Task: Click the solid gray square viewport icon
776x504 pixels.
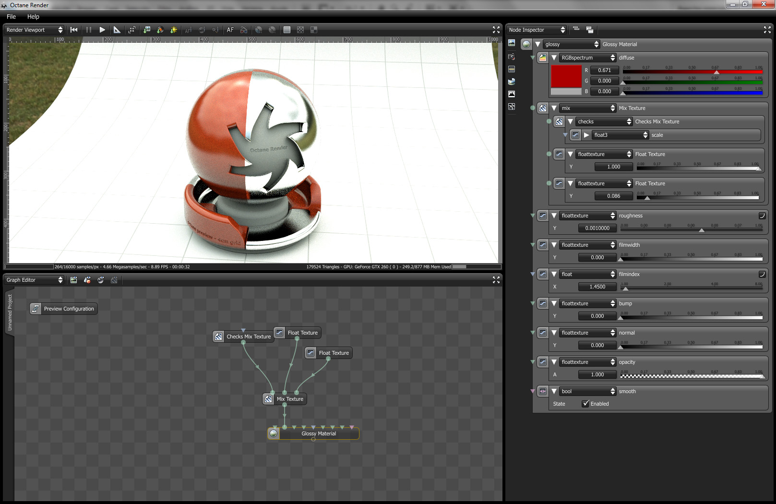Action: (287, 30)
